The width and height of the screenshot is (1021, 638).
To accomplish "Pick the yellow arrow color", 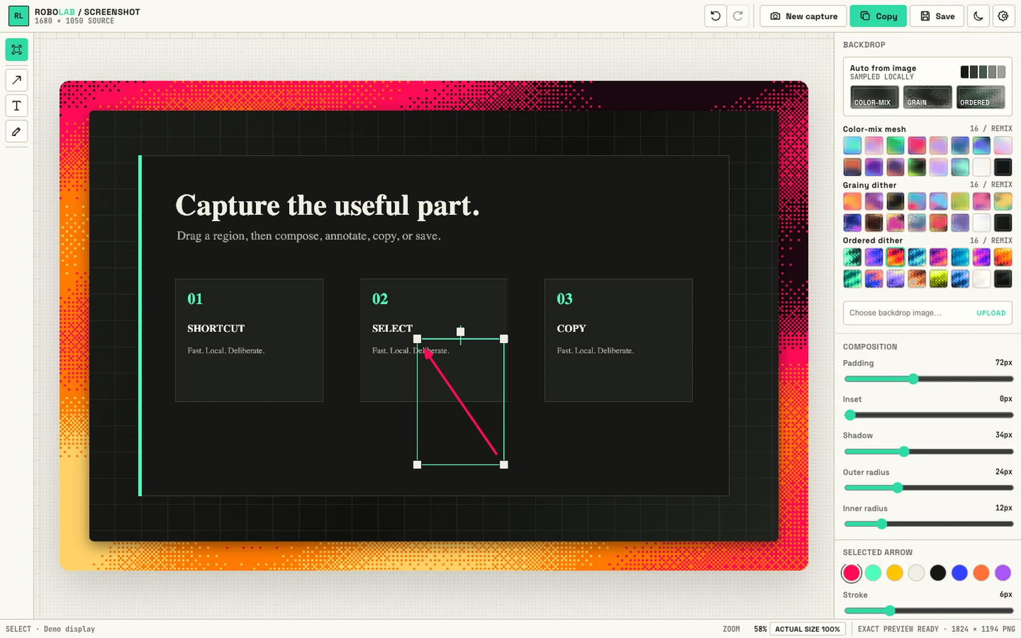I will (895, 573).
